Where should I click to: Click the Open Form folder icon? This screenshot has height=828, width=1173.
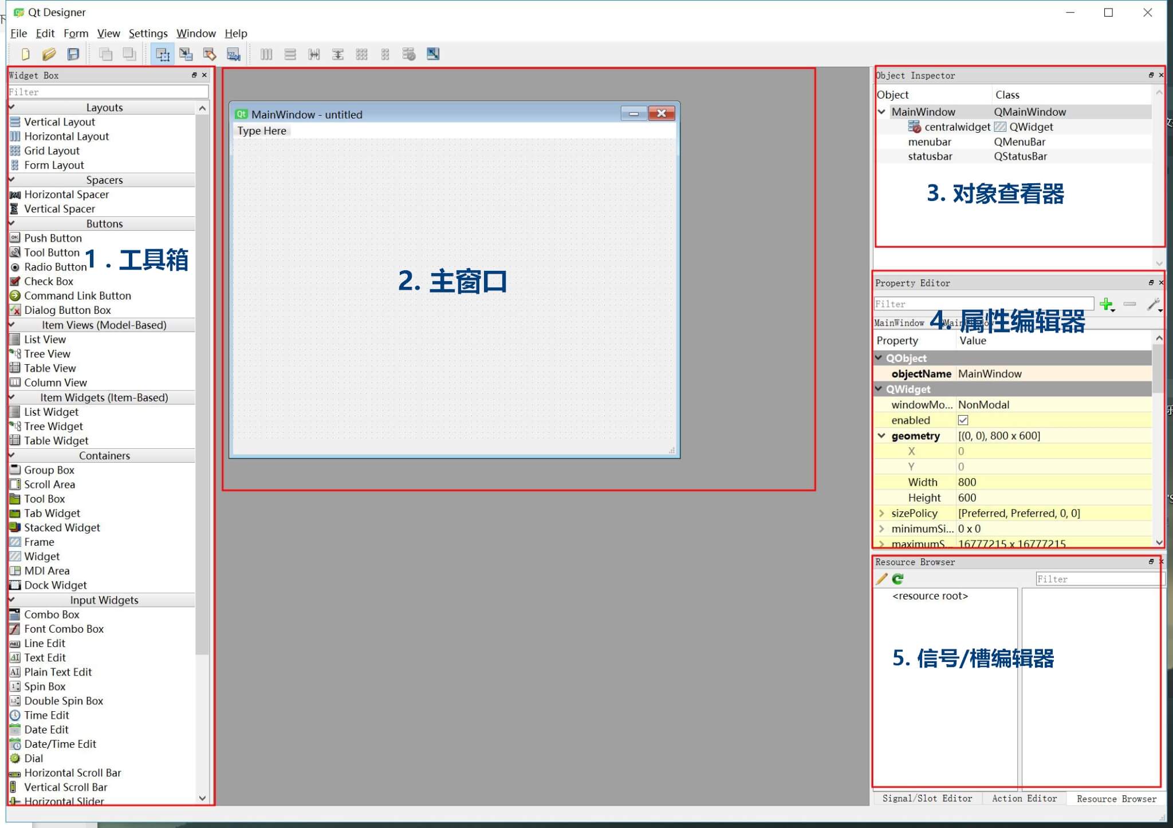click(x=49, y=54)
